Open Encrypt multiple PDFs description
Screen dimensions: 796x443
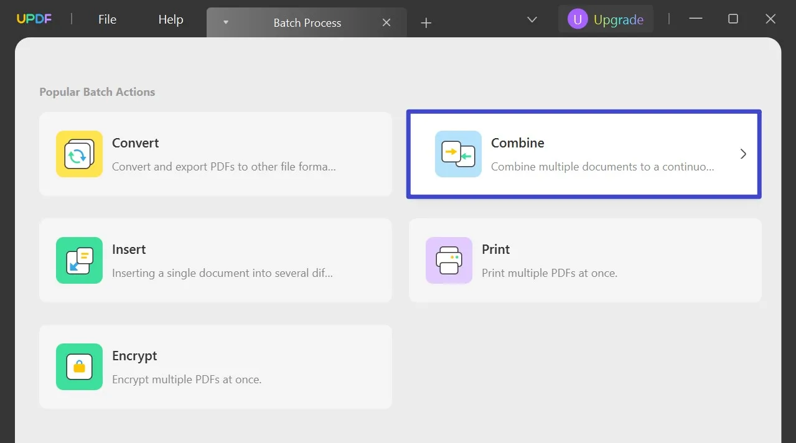coord(187,379)
